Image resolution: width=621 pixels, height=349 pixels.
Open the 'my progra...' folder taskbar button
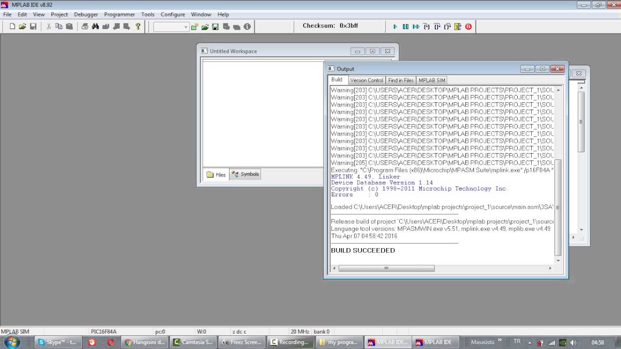point(339,342)
